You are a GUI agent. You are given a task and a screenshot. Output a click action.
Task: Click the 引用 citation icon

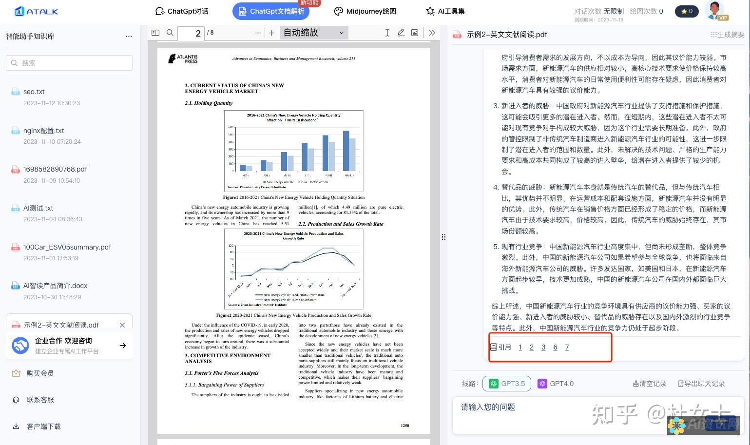pos(493,347)
